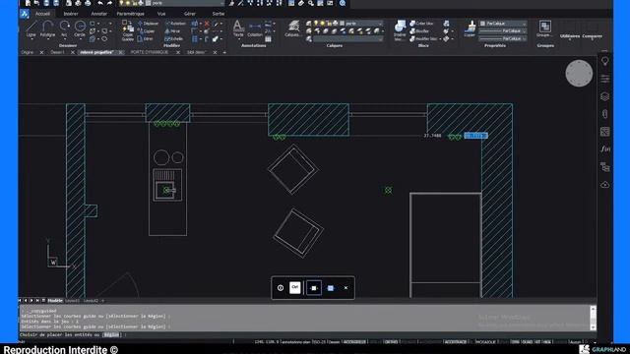This screenshot has width=630, height=354.
Task: Switch to the Modèle layout tab
Action: click(x=55, y=300)
